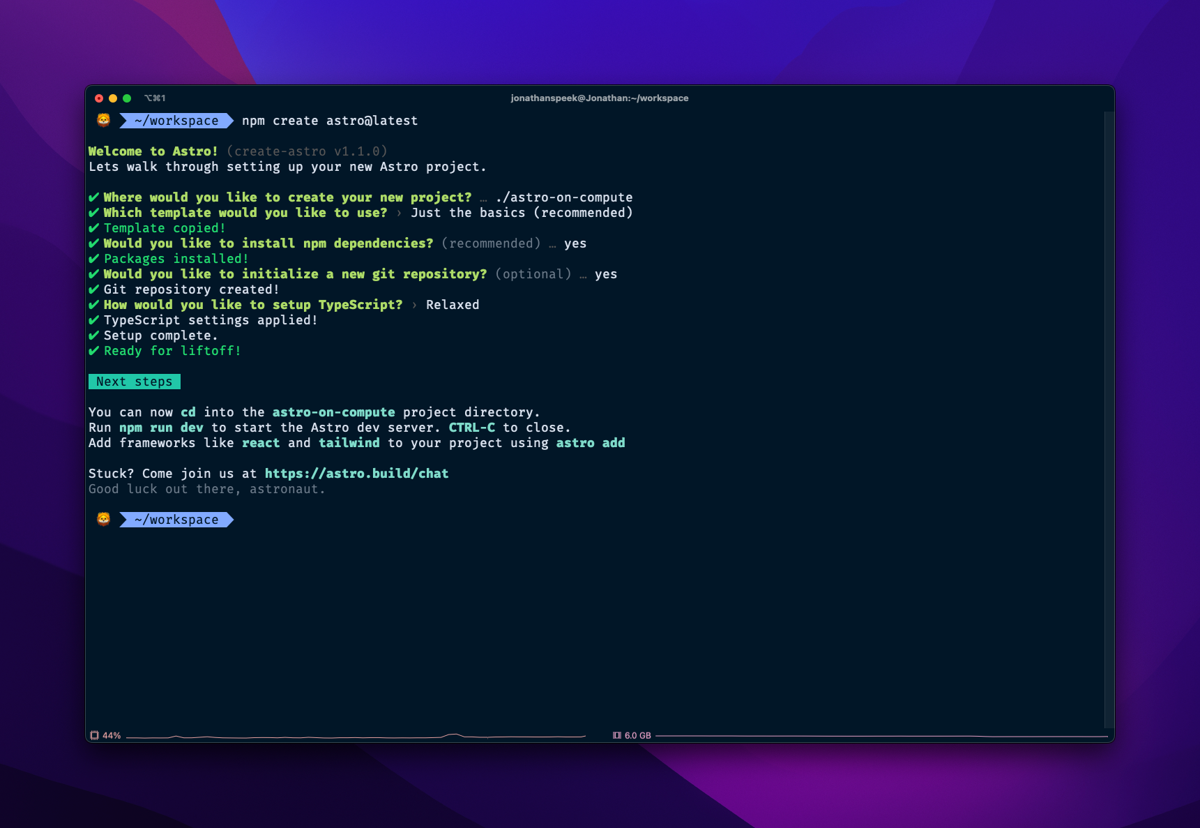Open the https://astro.build/chat link
1200x828 pixels.
click(x=356, y=474)
